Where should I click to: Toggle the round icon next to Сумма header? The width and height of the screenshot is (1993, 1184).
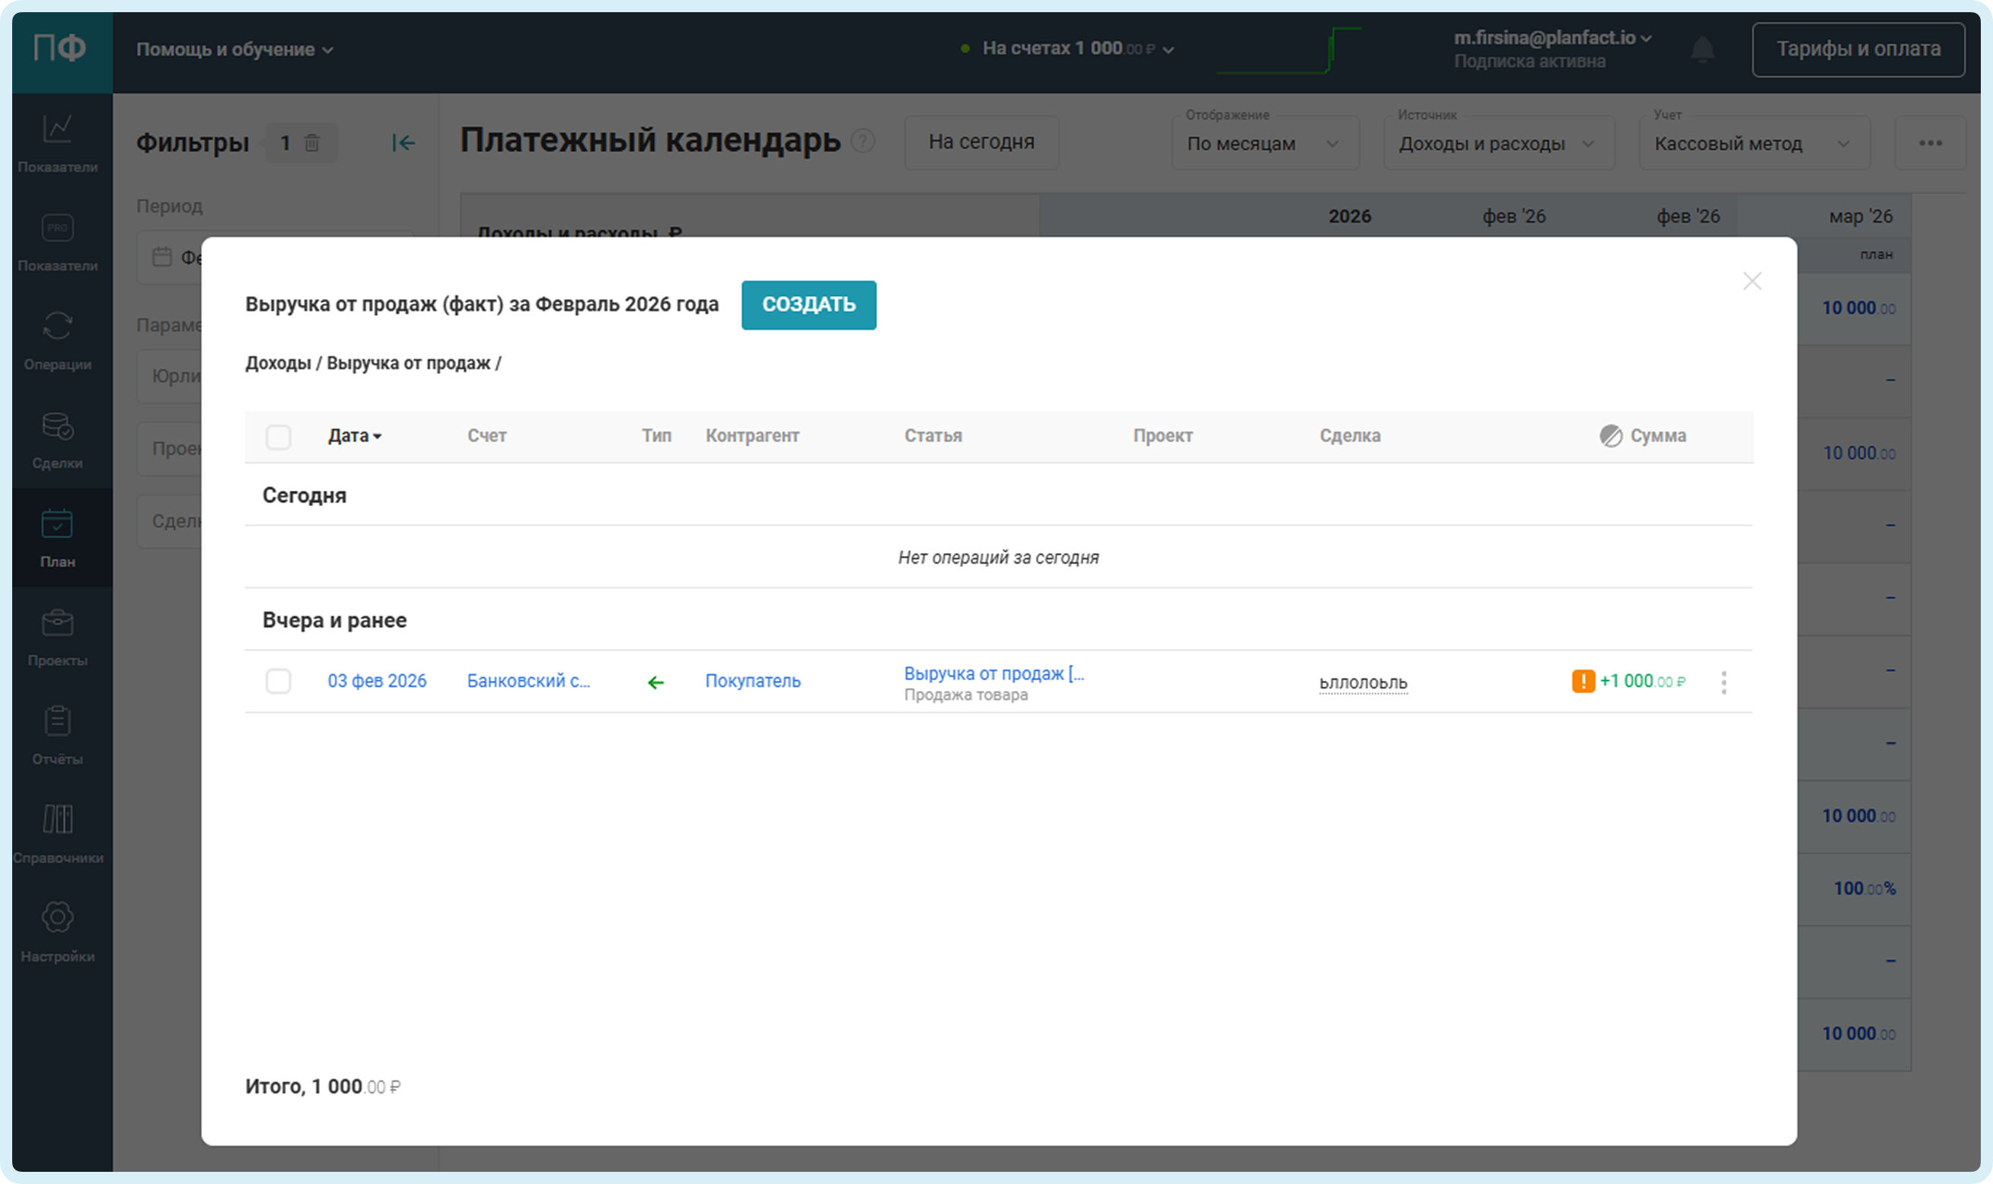(1610, 435)
